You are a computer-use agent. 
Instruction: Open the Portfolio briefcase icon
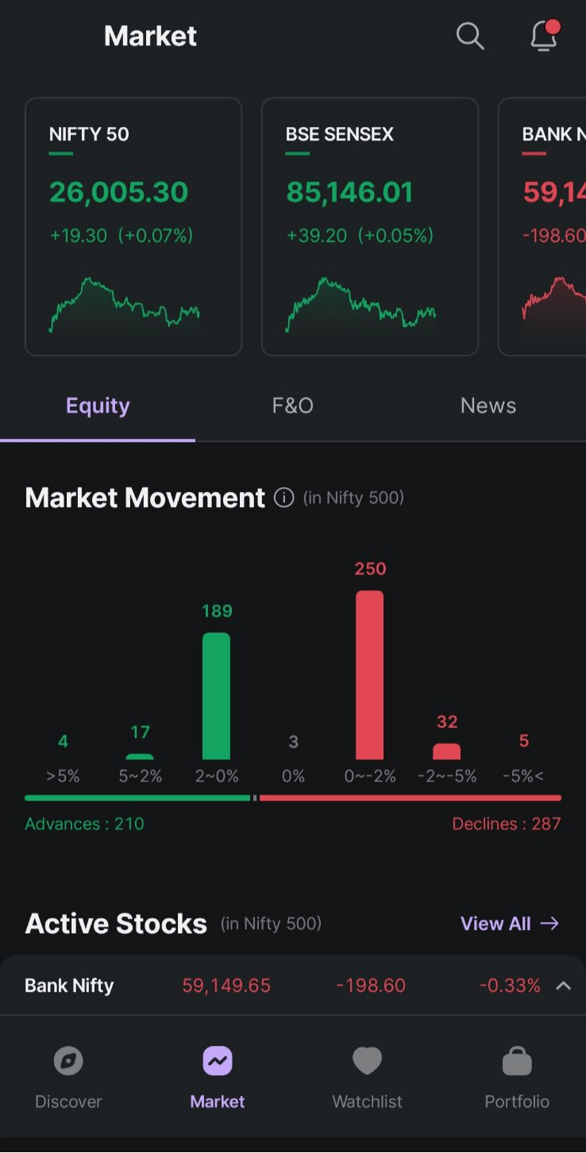pyautogui.click(x=517, y=1061)
